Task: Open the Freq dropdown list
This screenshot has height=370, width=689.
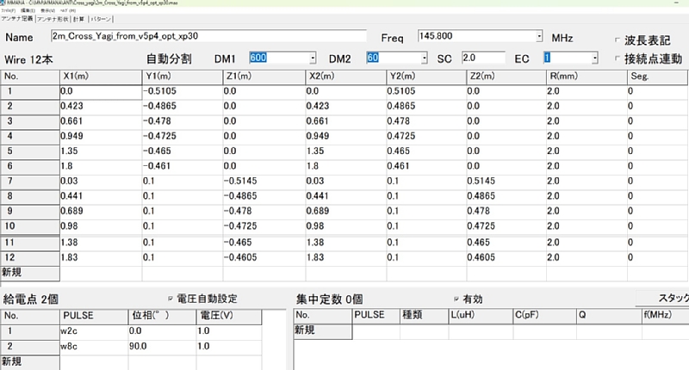Action: (x=539, y=37)
